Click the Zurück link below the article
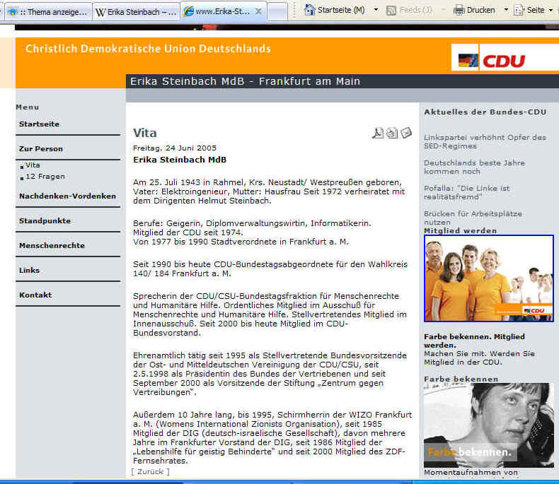Viewport: 559px width, 484px height. click(150, 471)
